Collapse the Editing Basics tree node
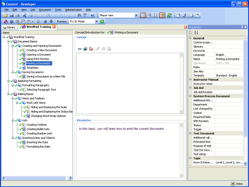 point(9,94)
